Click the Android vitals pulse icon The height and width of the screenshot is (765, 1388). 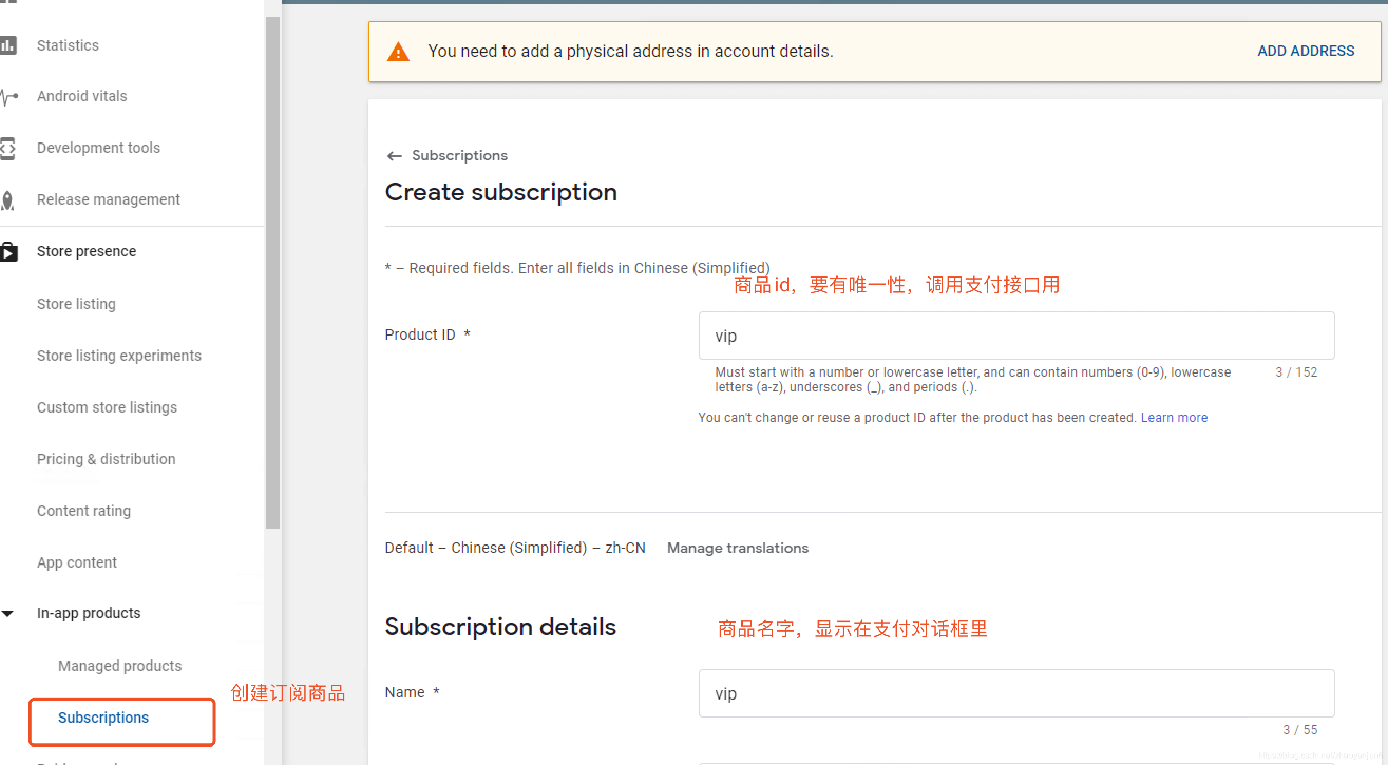click(8, 97)
